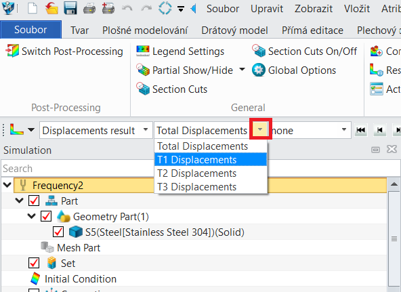Select T3 Displacements option
The height and width of the screenshot is (292, 401).
click(x=211, y=187)
